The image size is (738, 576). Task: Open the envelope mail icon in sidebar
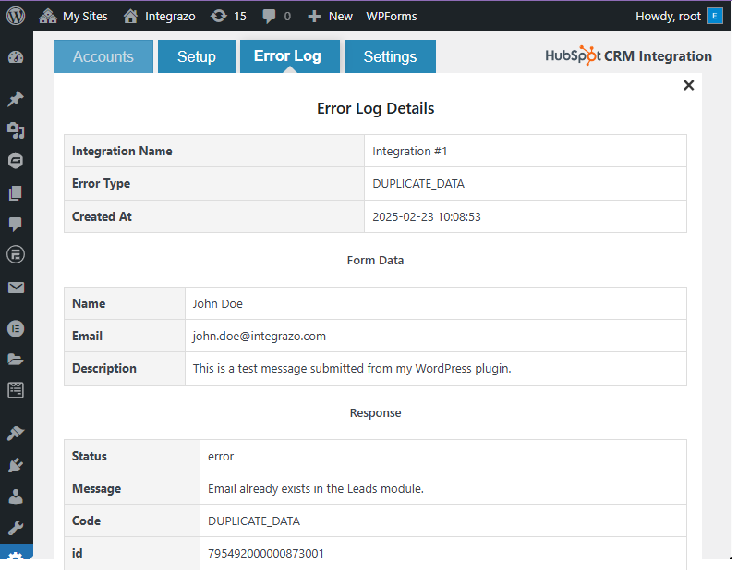[x=16, y=288]
